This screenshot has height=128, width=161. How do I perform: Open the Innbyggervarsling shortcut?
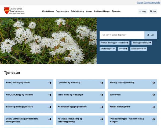[x=142, y=43]
